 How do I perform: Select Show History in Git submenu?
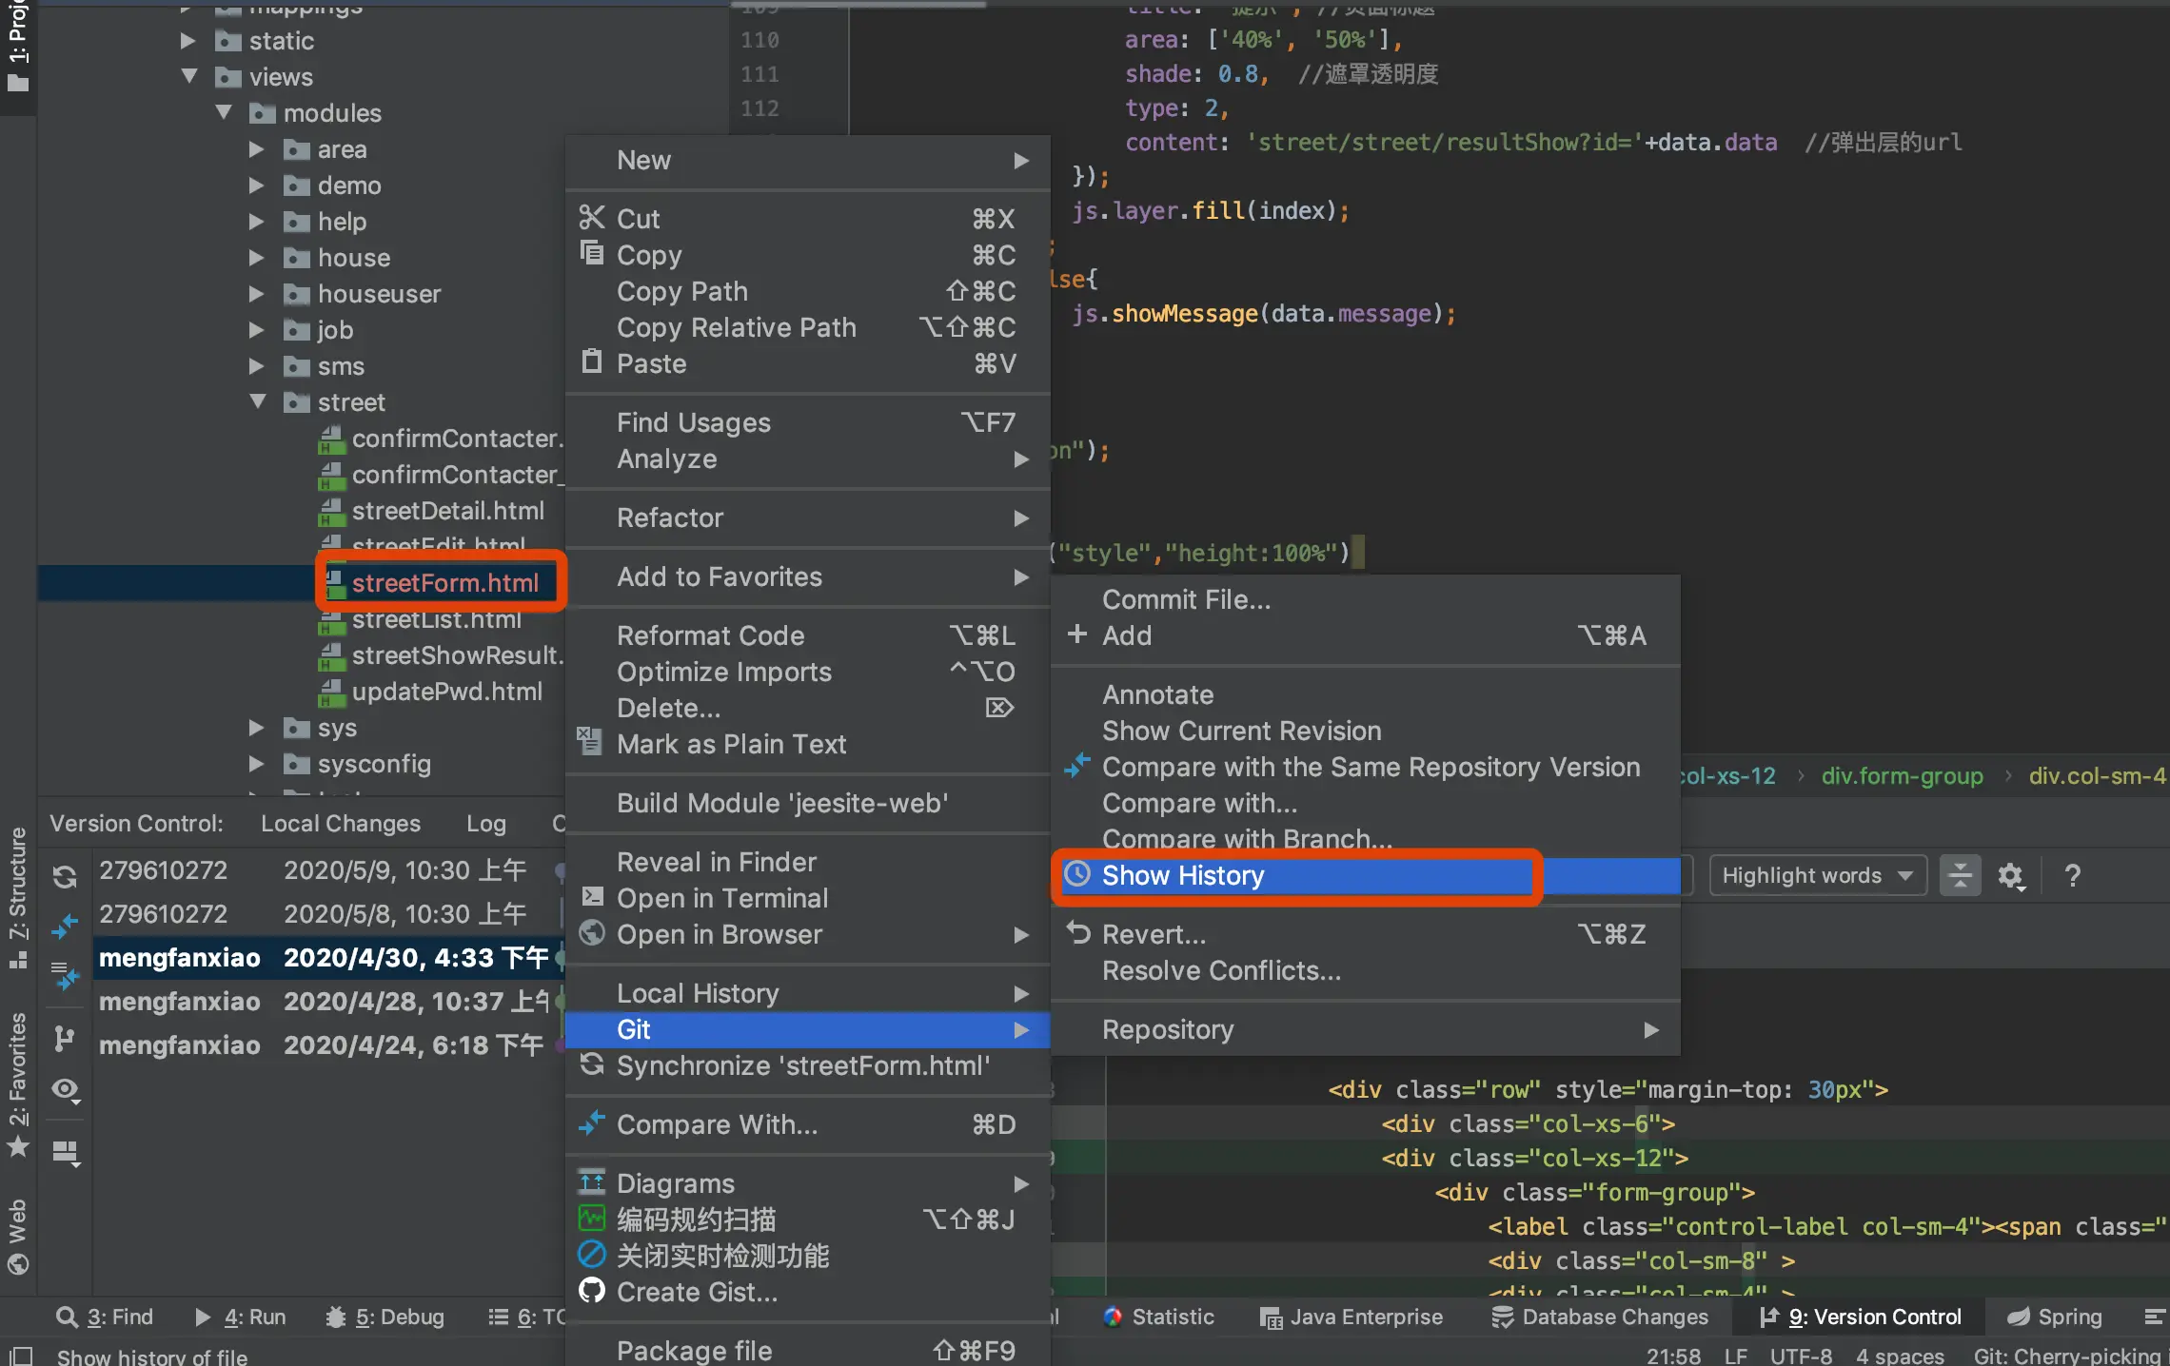(x=1182, y=875)
